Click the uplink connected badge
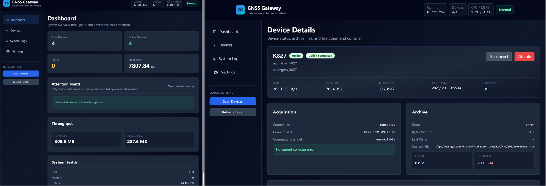The image size is (546, 186). pos(320,56)
